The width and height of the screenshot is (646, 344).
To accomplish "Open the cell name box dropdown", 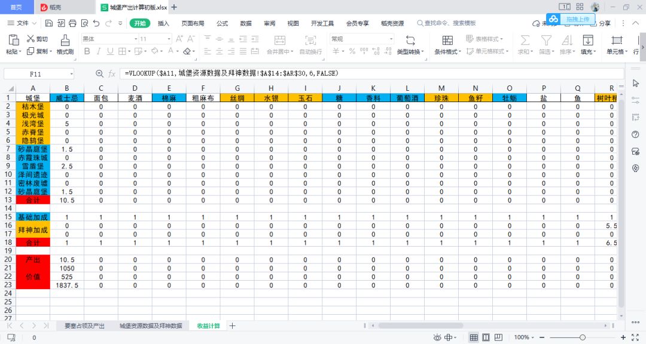I will click(72, 74).
